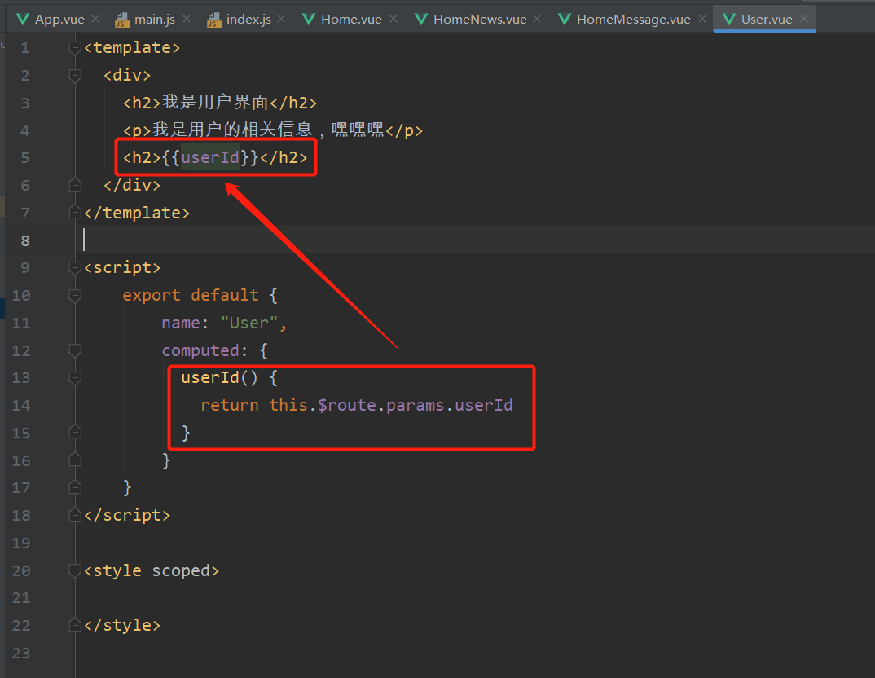This screenshot has height=678, width=875.
Task: Click the return keyword on line 14
Action: click(230, 405)
